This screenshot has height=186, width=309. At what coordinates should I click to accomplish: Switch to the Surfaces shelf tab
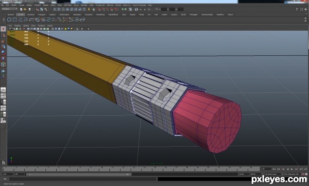click(x=31, y=14)
